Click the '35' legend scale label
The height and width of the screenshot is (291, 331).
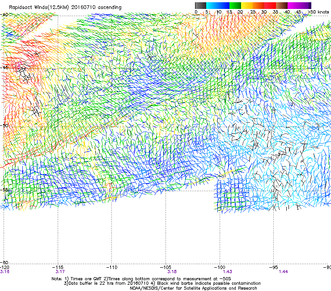pos(276,12)
